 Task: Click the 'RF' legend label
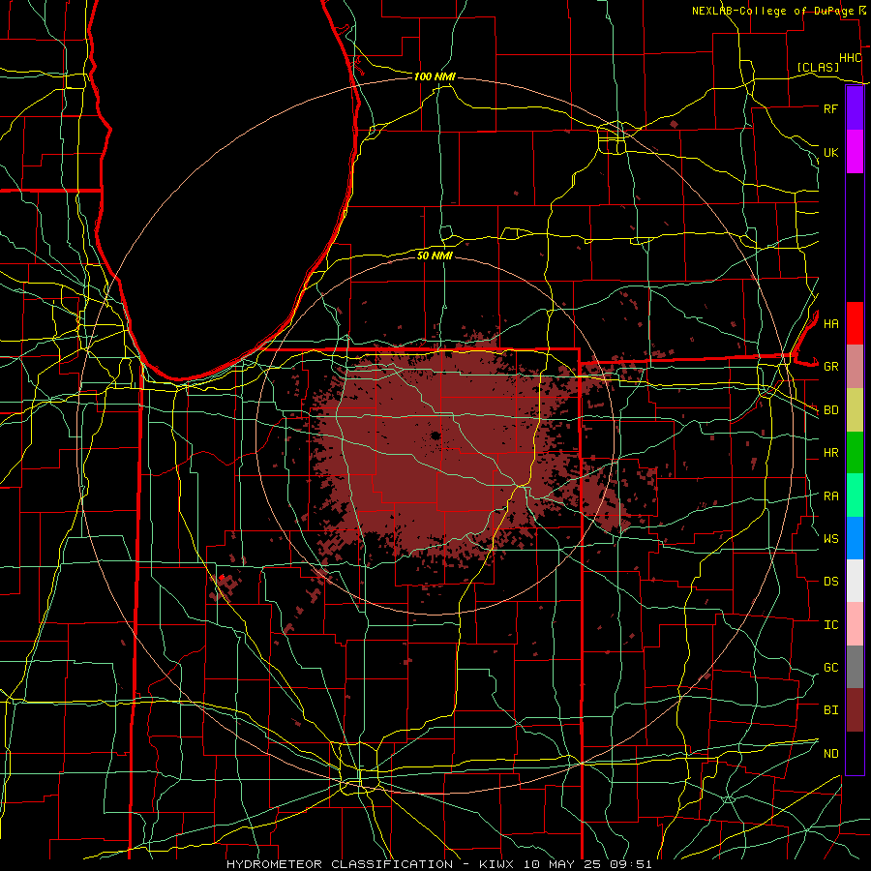pyautogui.click(x=831, y=108)
